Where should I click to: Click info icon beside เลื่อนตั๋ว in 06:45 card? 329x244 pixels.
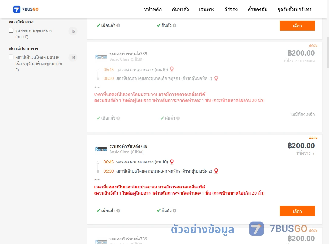click(x=118, y=210)
